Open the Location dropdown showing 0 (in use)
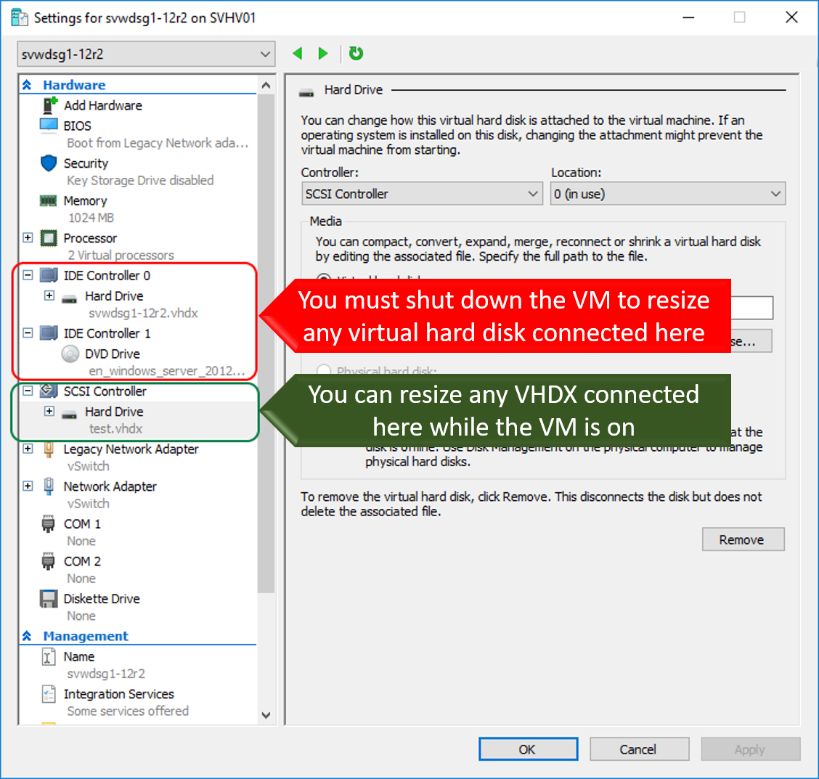Image resolution: width=819 pixels, height=779 pixels. pyautogui.click(x=667, y=193)
